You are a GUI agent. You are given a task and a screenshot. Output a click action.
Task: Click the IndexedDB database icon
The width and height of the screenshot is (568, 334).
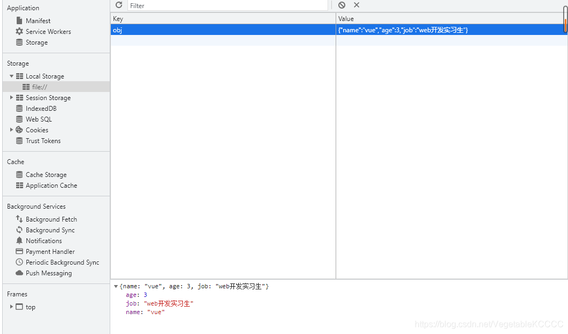[19, 108]
